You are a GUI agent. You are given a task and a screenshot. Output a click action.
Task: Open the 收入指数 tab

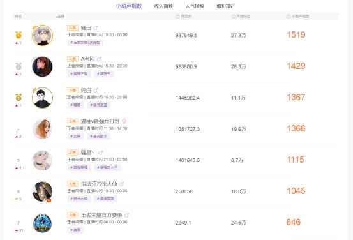point(163,6)
